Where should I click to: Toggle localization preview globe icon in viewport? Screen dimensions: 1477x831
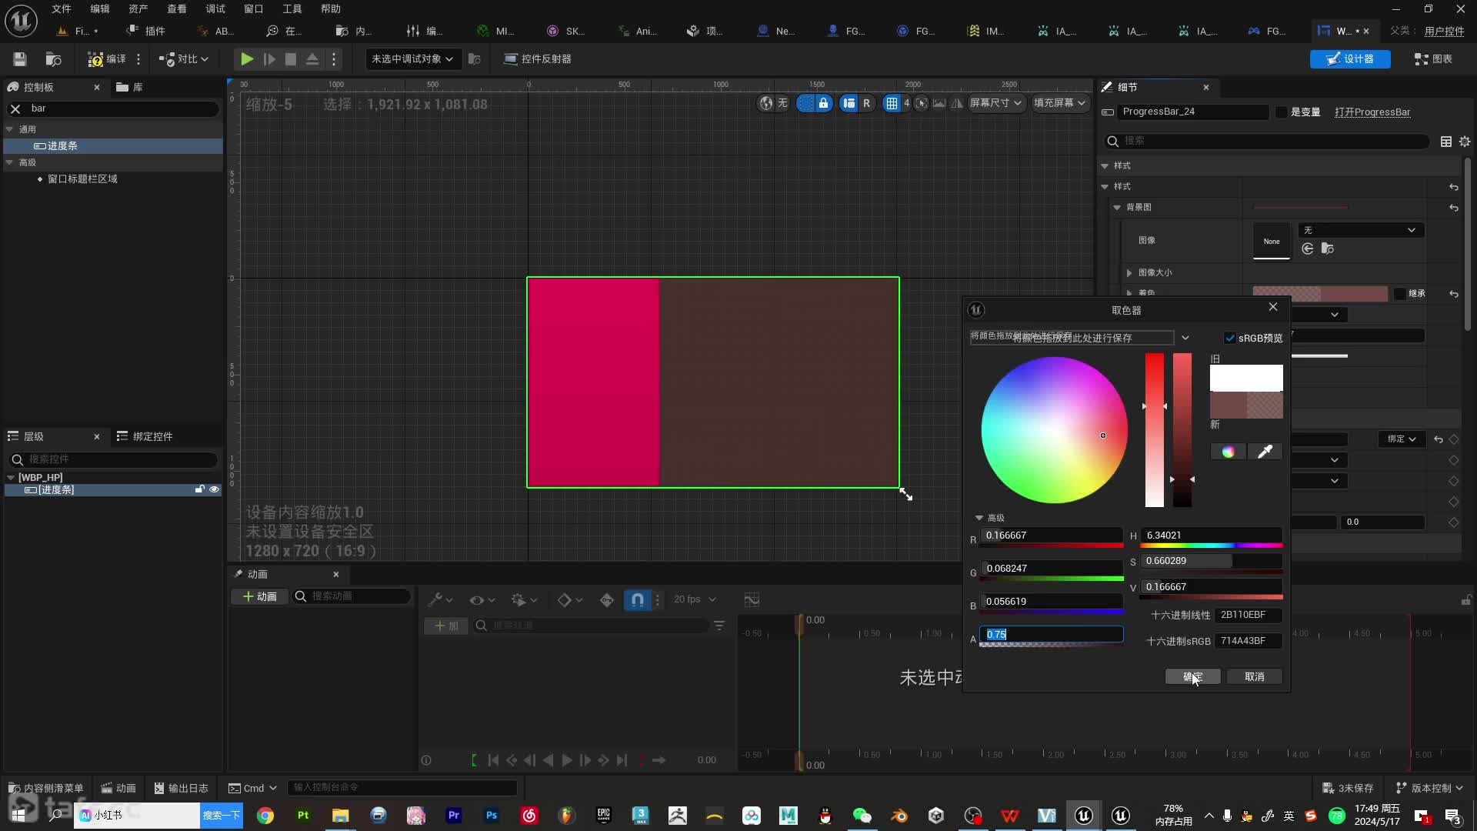[765, 103]
